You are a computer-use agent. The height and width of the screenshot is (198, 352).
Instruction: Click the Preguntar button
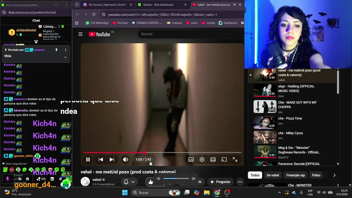click(x=220, y=182)
